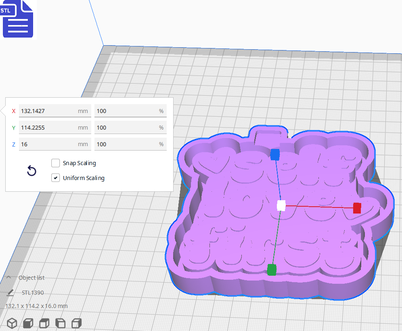
Task: Click the white uniform scale handle
Action: (x=281, y=206)
